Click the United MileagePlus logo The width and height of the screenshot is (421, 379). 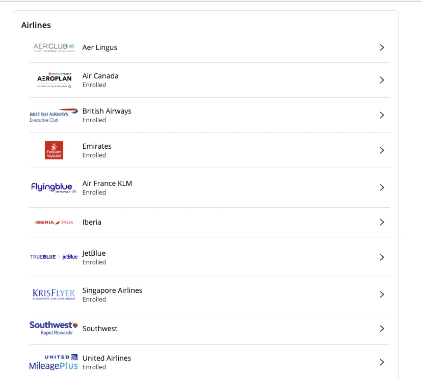click(53, 362)
